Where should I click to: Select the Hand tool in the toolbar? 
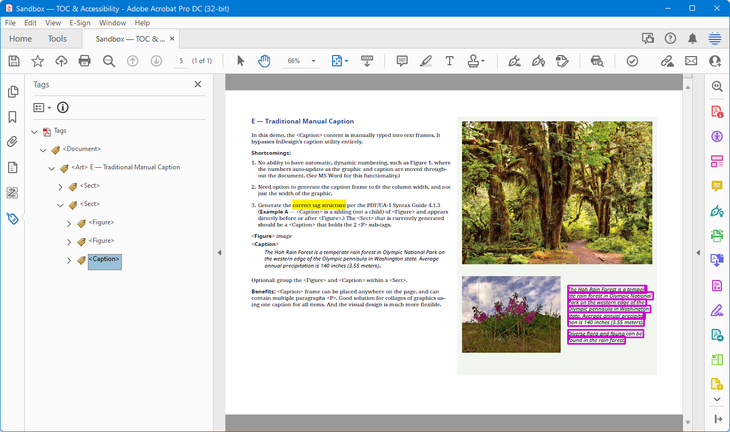(x=264, y=60)
